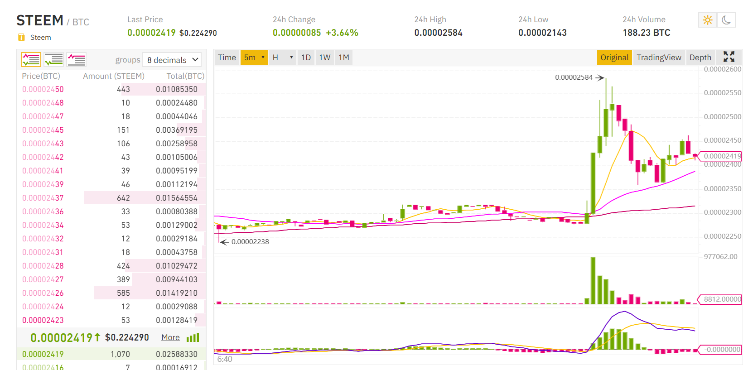Show sell orders only view icon

(x=76, y=59)
